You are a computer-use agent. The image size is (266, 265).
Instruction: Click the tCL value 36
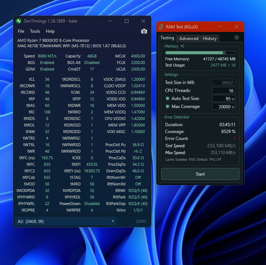47,79
